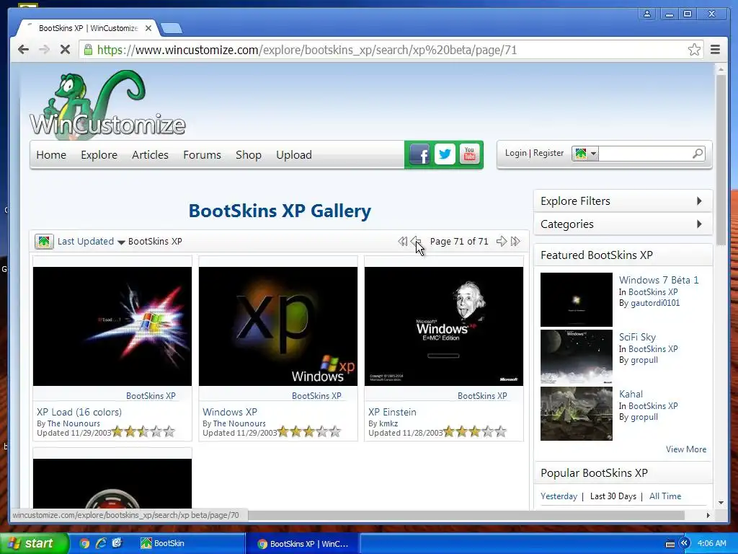Click the Login link
This screenshot has height=554, width=738.
(516, 153)
